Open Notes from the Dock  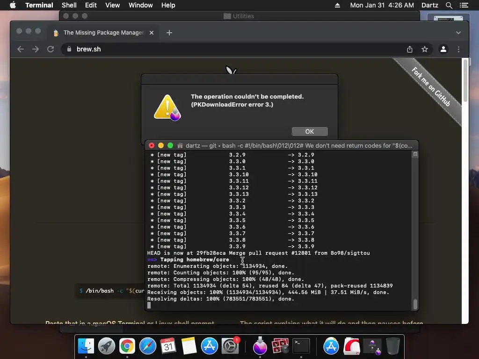[x=189, y=345]
